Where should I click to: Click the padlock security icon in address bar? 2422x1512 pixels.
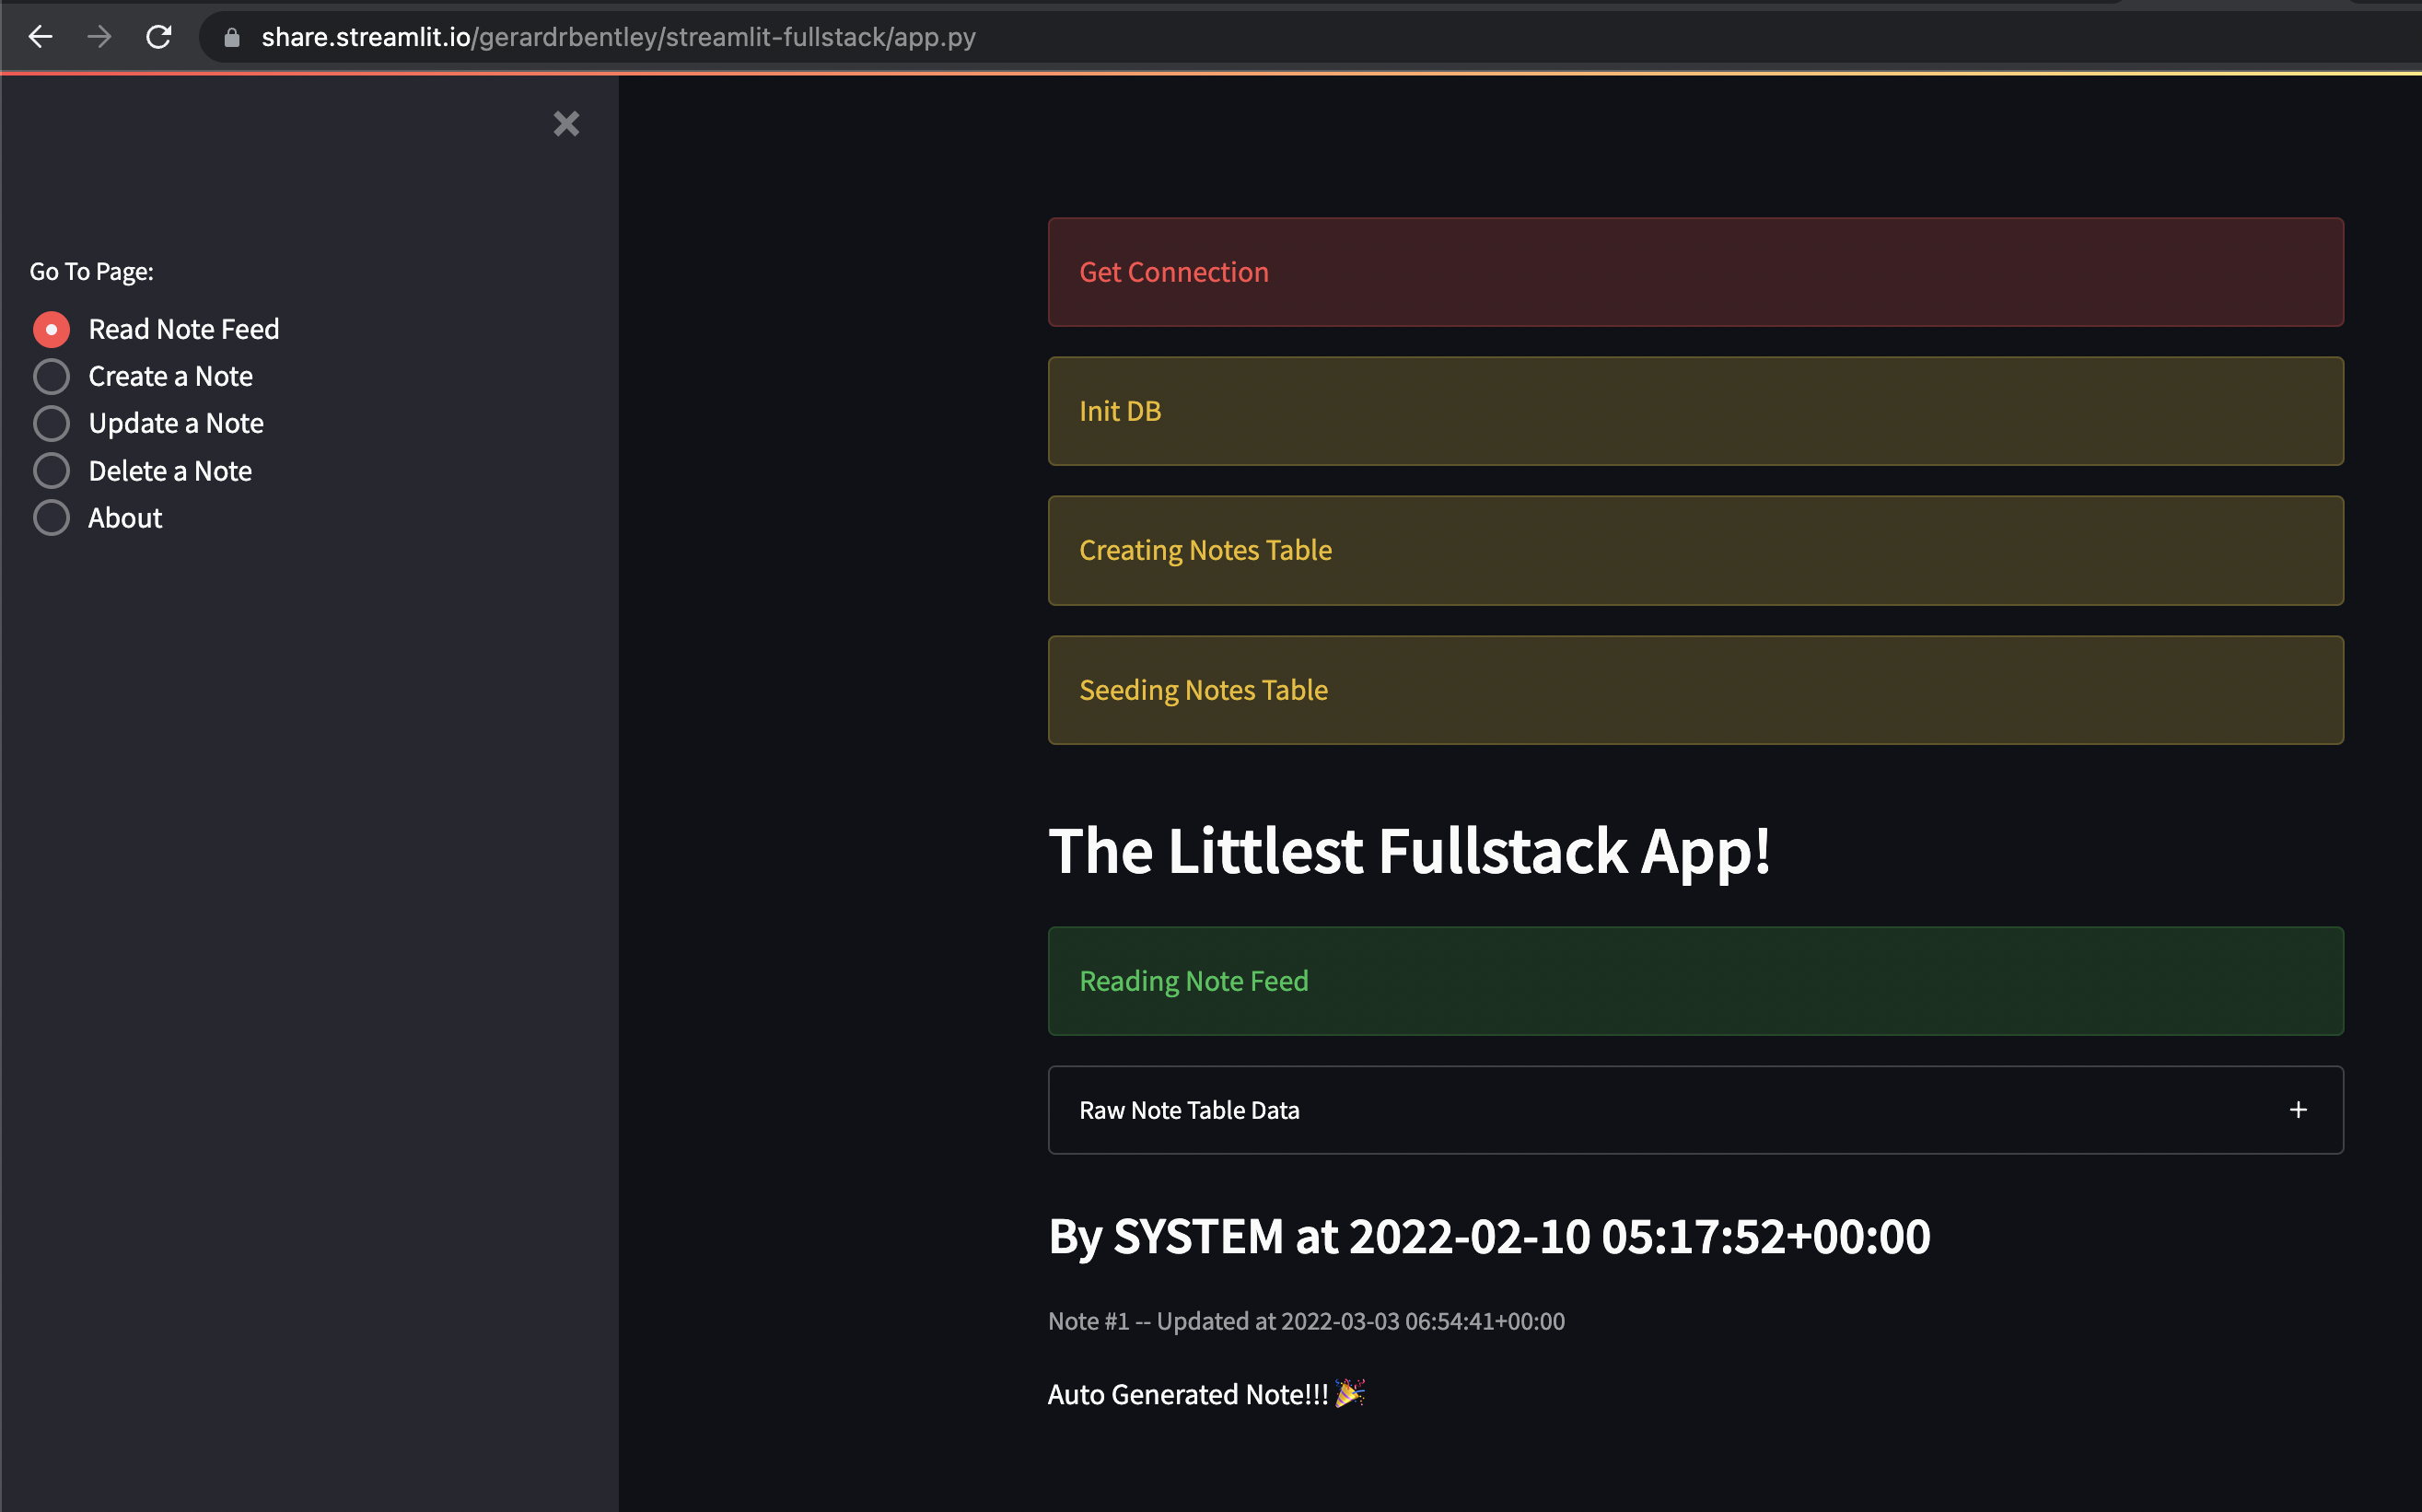click(x=231, y=37)
